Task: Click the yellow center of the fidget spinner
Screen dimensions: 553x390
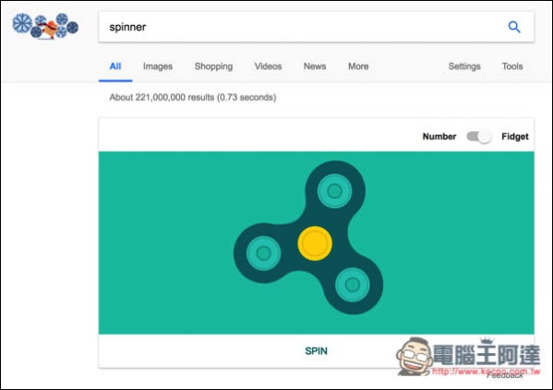Action: 315,244
